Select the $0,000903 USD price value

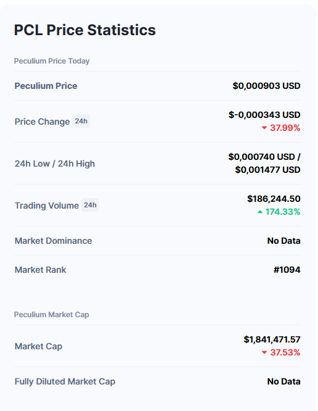tap(266, 86)
